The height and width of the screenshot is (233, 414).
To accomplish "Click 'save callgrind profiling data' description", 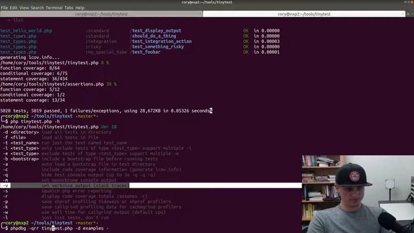I will (111, 207).
